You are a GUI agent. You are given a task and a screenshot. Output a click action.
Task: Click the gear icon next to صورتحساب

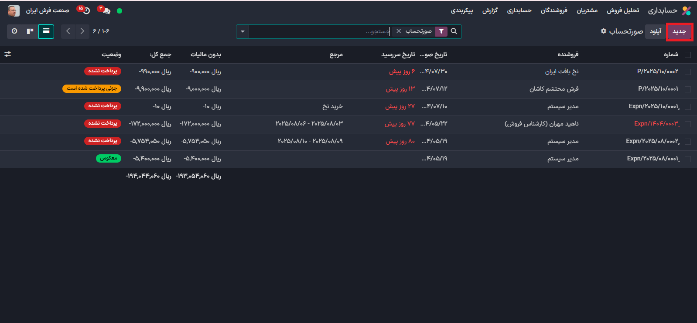604,31
